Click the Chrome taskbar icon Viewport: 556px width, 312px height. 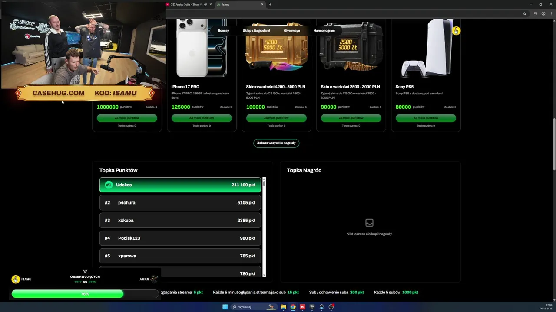tap(293, 307)
